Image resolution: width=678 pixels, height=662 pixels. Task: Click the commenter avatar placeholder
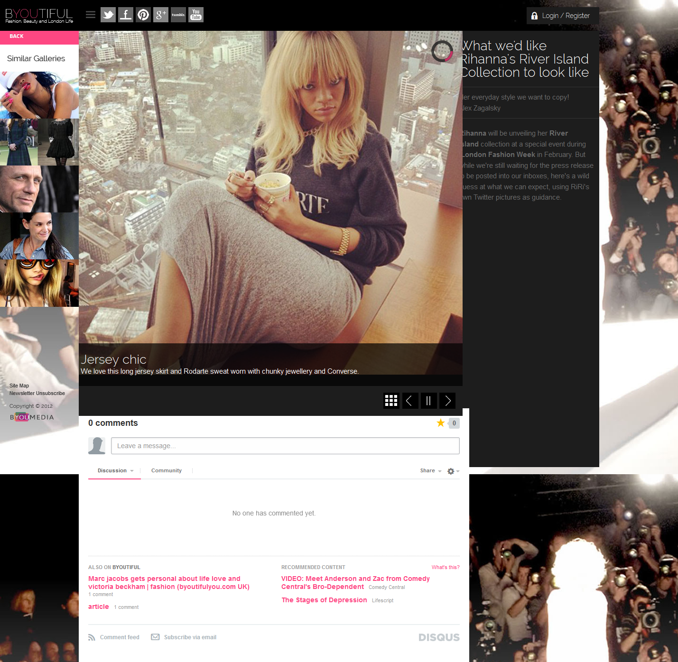coord(97,446)
